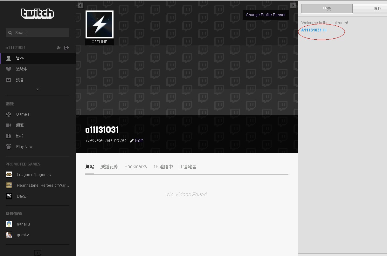
Task: Collapse the chat panel with the right arrow
Action: click(293, 5)
